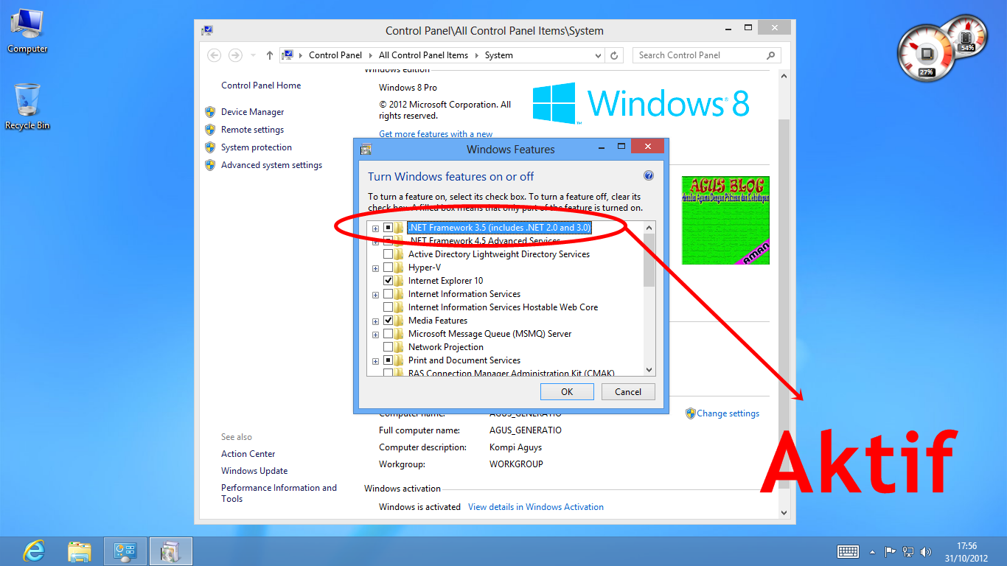Open Control Panel Home link
The image size is (1007, 566).
(261, 85)
